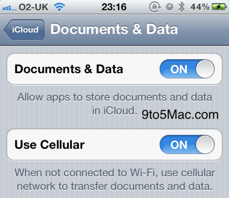Tap the alarm clock status icon

click(x=169, y=7)
